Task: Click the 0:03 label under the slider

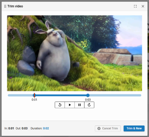Action: click(88, 100)
